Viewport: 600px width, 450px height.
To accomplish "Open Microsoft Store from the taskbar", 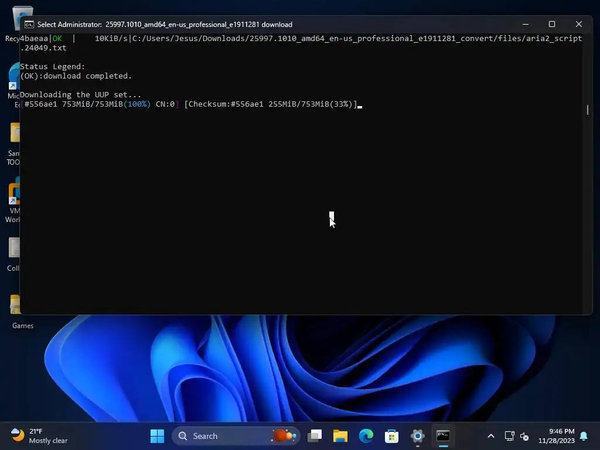I will [391, 436].
